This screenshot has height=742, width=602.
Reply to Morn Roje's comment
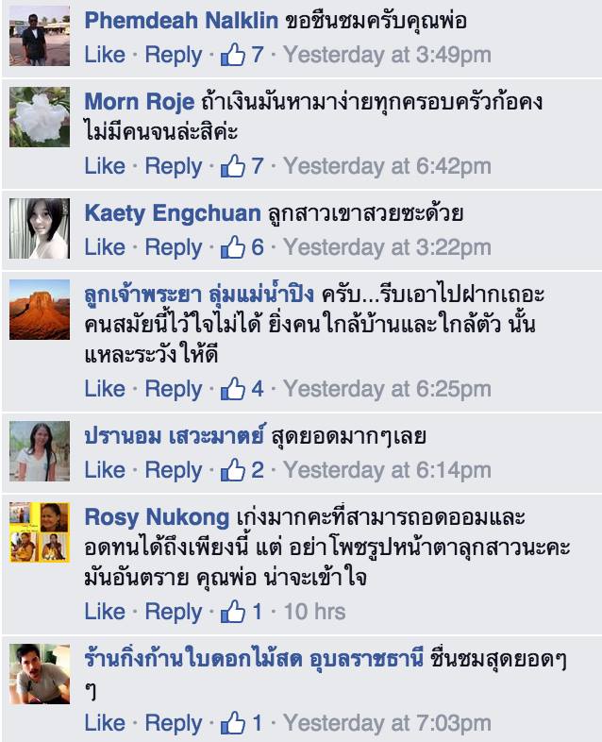174,166
